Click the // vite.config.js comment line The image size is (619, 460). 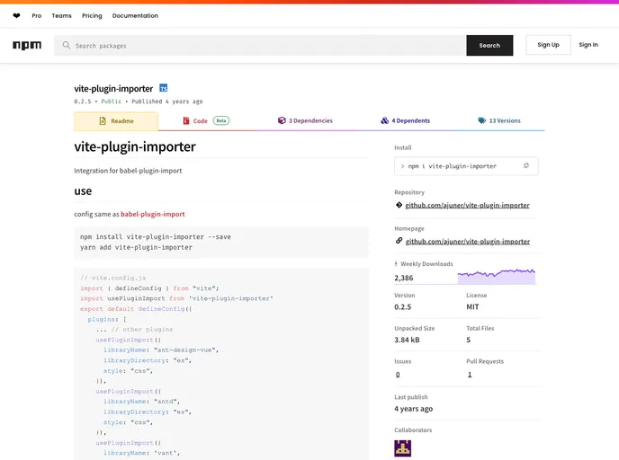pos(113,278)
